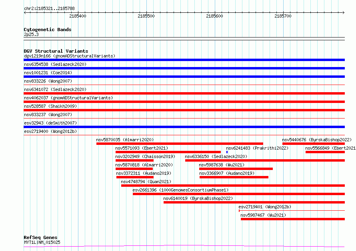356x251 pixels.
Task: Click the red bar under nsv5566849
Action: [325, 152]
